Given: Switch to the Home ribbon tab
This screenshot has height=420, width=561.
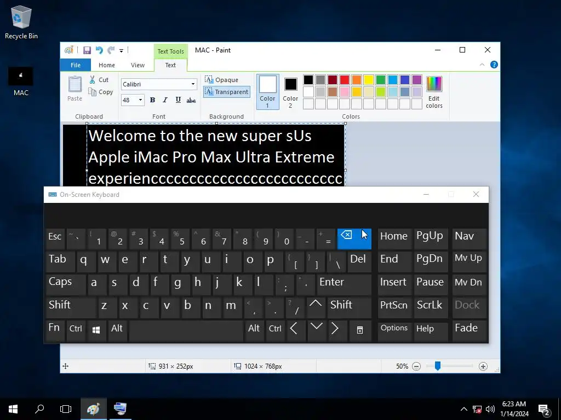Looking at the screenshot, I should [107, 65].
